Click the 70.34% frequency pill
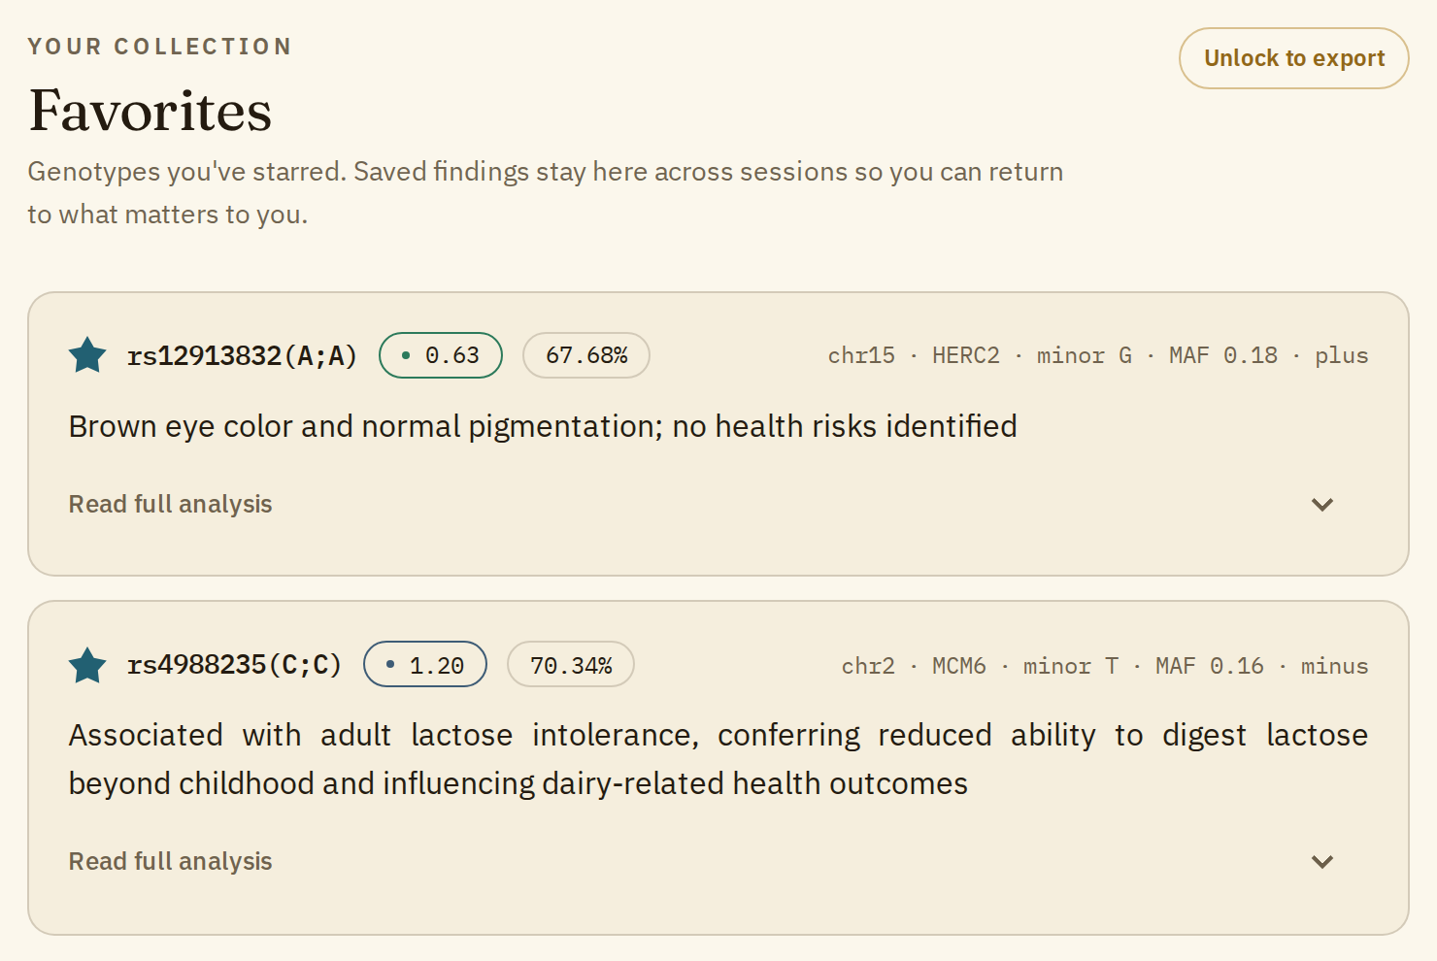The image size is (1437, 961). coord(571,665)
